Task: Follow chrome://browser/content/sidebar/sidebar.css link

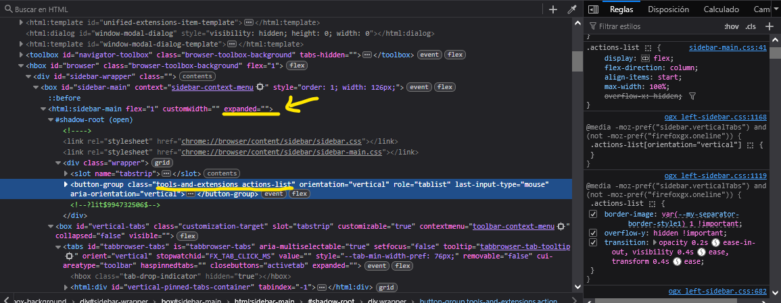Action: pos(272,141)
